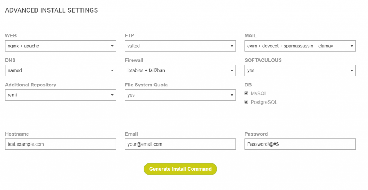Click the Firewall dropdown arrow
Screen dimensions: 368x190
pyautogui.click(x=232, y=70)
